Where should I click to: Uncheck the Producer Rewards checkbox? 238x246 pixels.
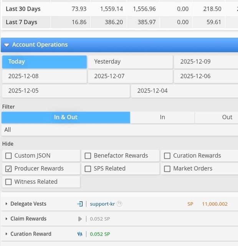(8, 168)
